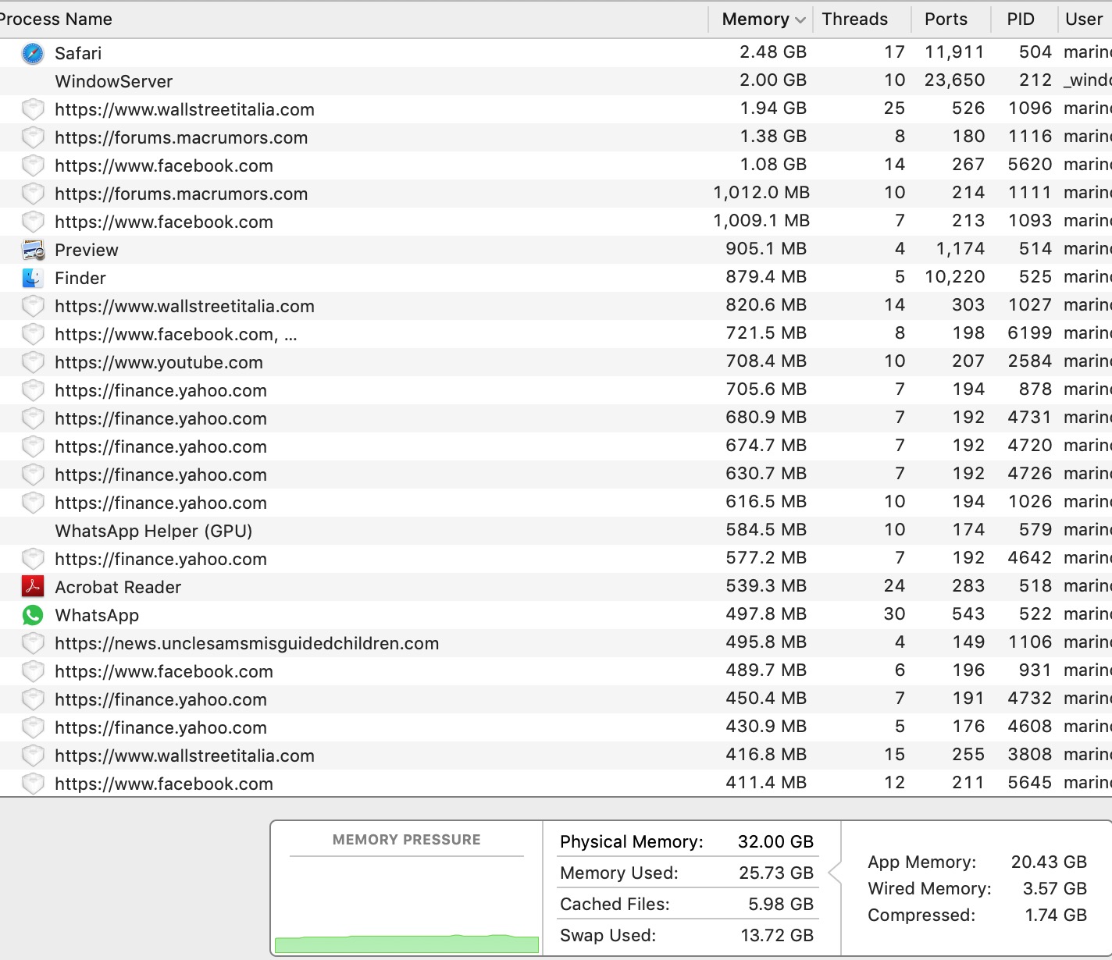Click the Physical Memory 32.00 GB value
This screenshot has height=960, width=1112.
(x=775, y=841)
